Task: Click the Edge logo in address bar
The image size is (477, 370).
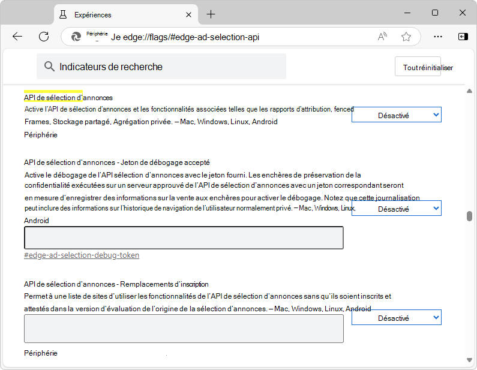Action: pyautogui.click(x=76, y=37)
